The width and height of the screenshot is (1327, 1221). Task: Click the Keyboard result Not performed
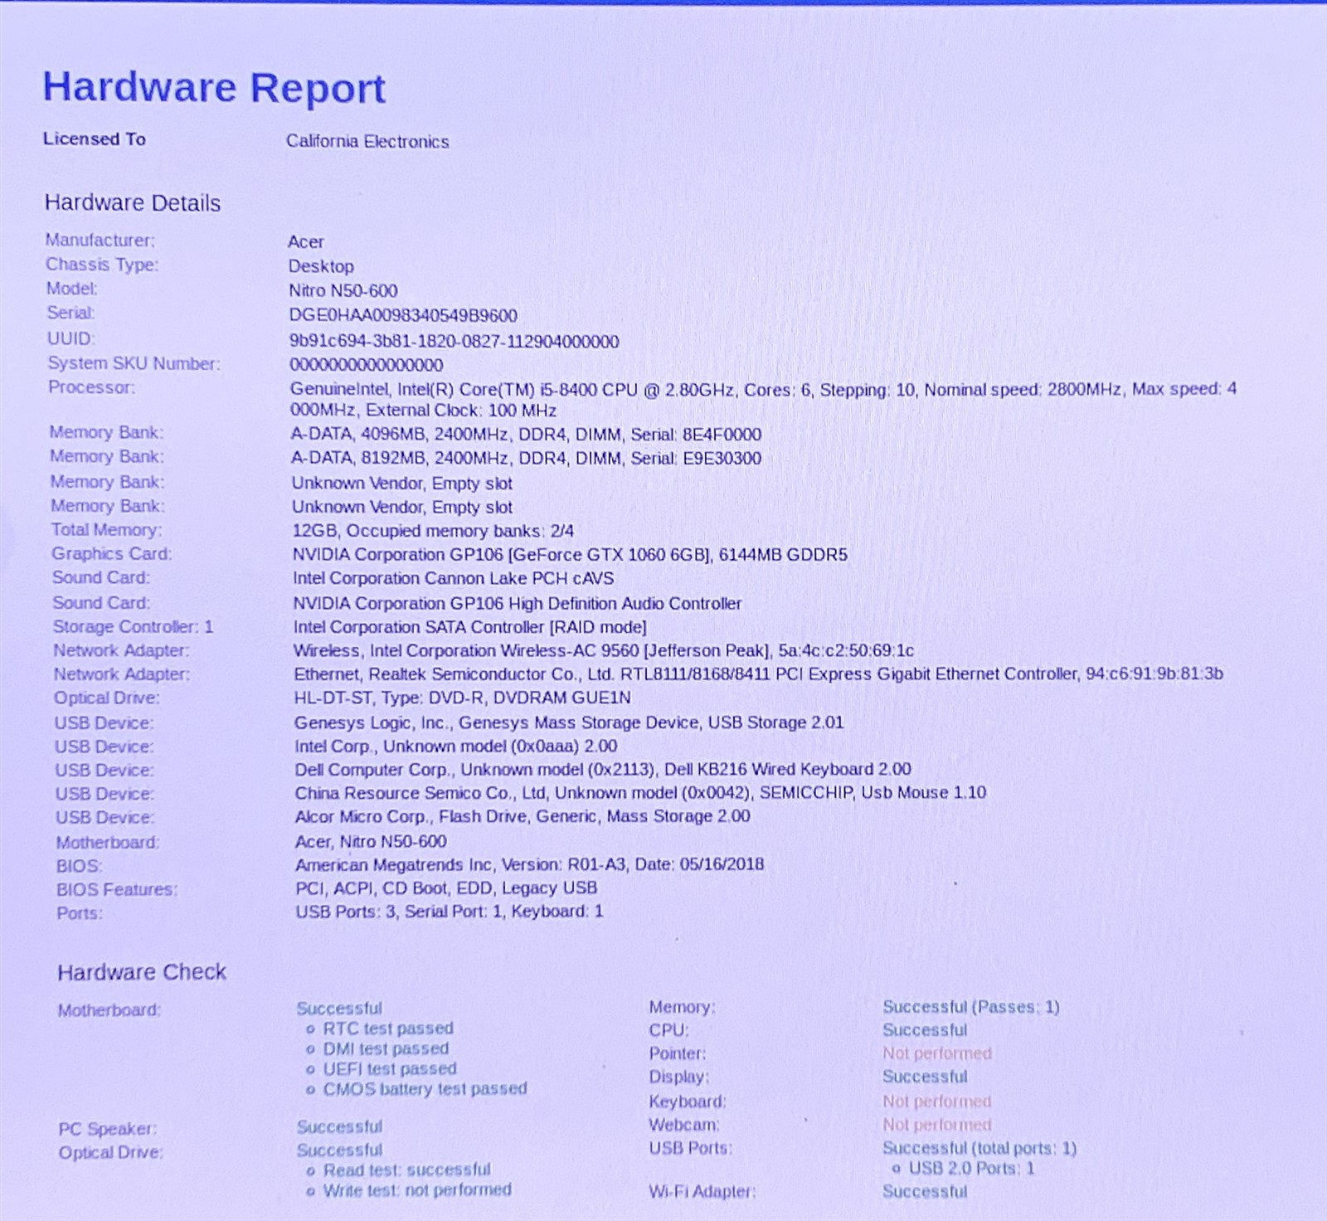937,1102
